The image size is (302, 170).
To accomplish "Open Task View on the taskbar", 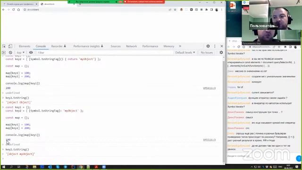I will pyautogui.click(x=19, y=167).
